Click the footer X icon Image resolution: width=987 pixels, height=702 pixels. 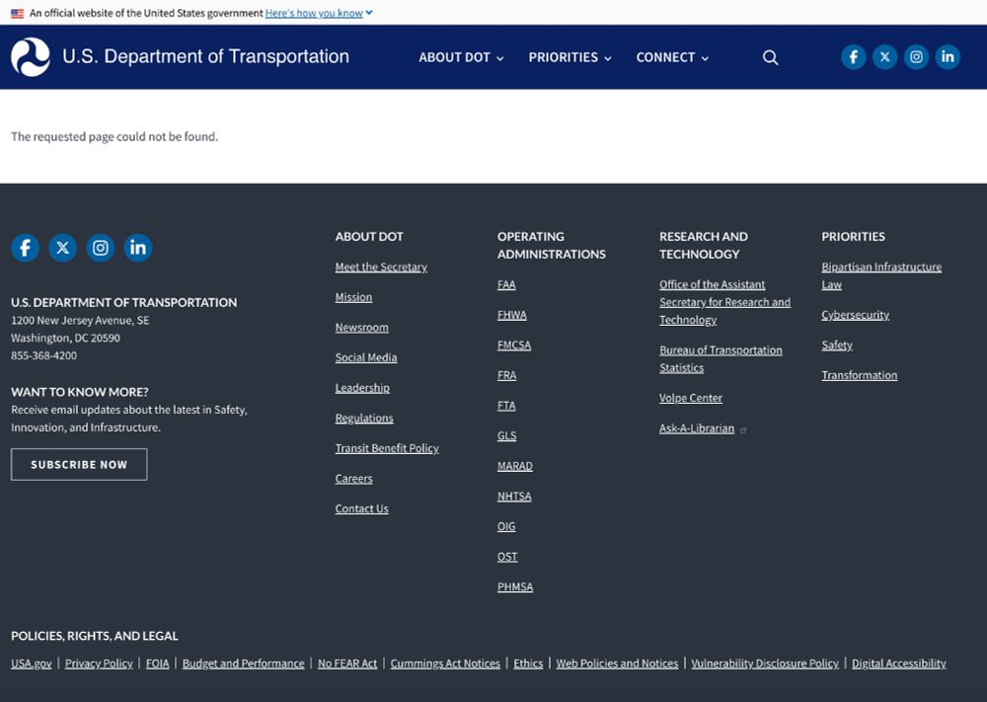[63, 248]
